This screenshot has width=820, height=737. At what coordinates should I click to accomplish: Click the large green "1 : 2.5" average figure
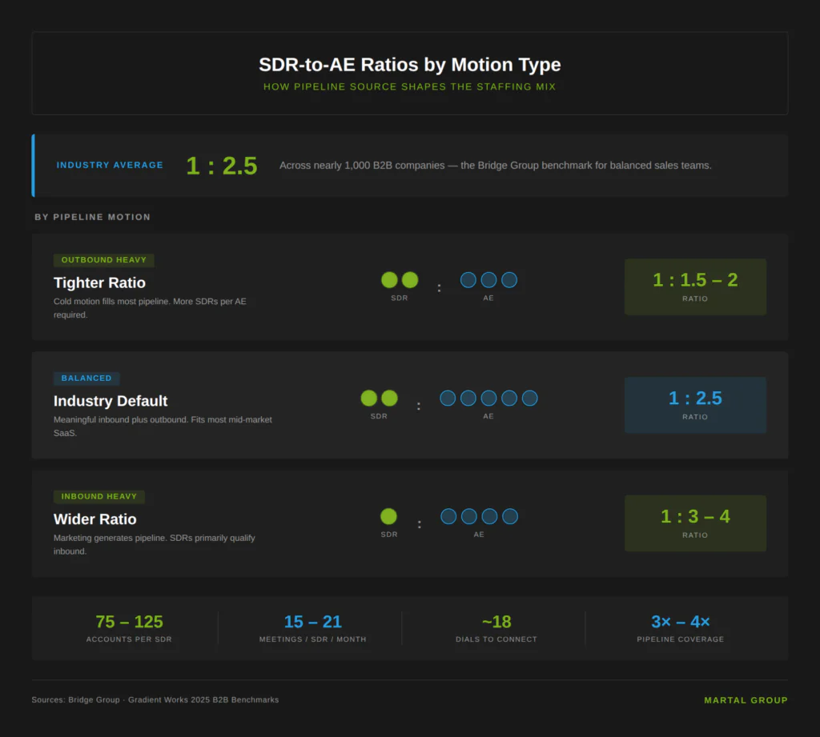coord(222,166)
